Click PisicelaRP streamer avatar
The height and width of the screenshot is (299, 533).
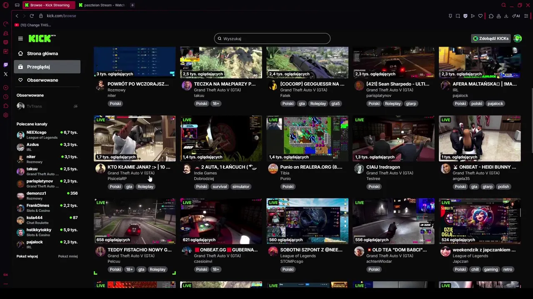100,169
